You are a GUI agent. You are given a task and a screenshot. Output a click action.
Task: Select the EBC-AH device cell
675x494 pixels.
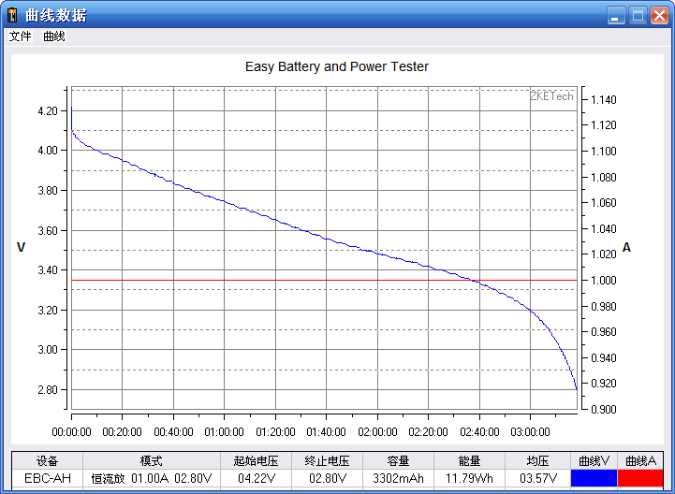point(48,478)
